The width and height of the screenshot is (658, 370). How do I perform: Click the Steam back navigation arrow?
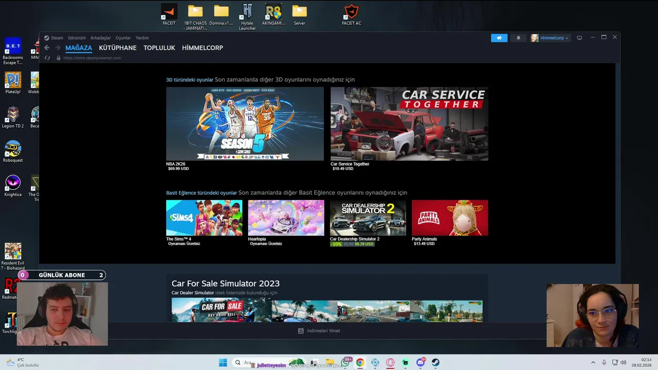click(47, 48)
